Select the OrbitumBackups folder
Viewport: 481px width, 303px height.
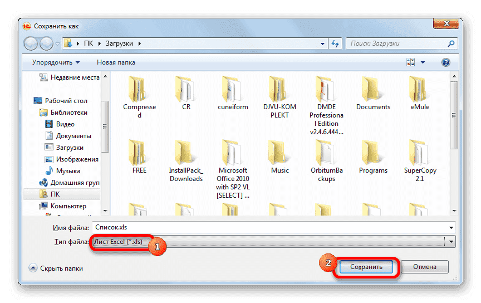tap(326, 161)
